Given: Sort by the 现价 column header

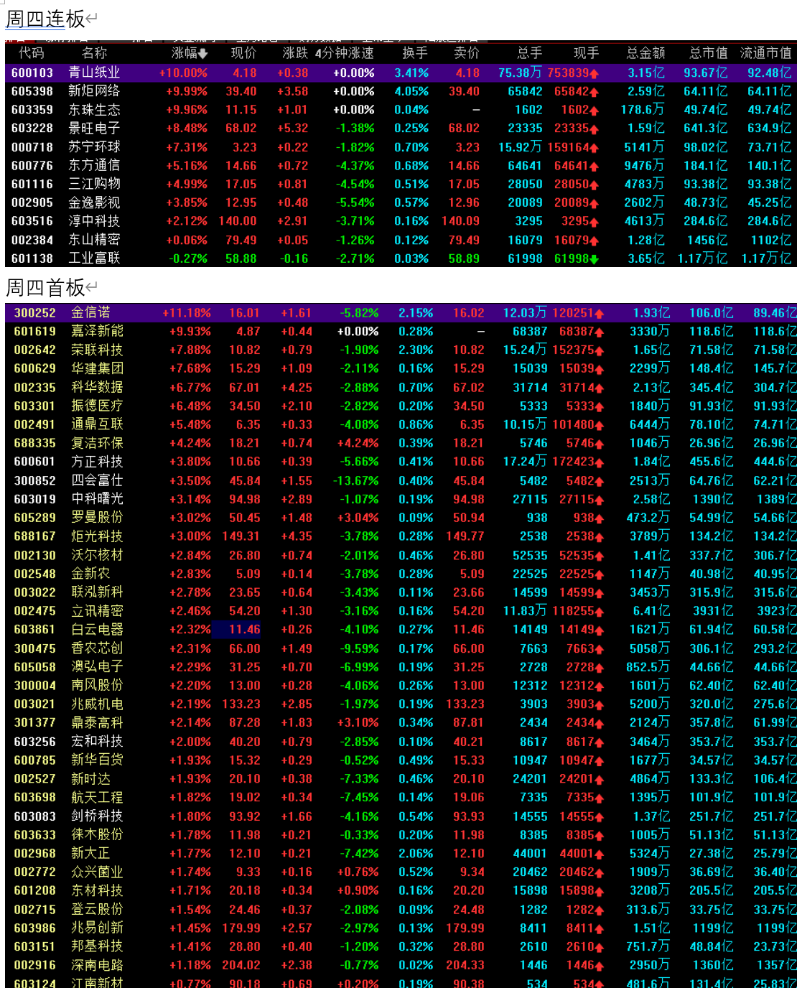Looking at the screenshot, I should 243,53.
